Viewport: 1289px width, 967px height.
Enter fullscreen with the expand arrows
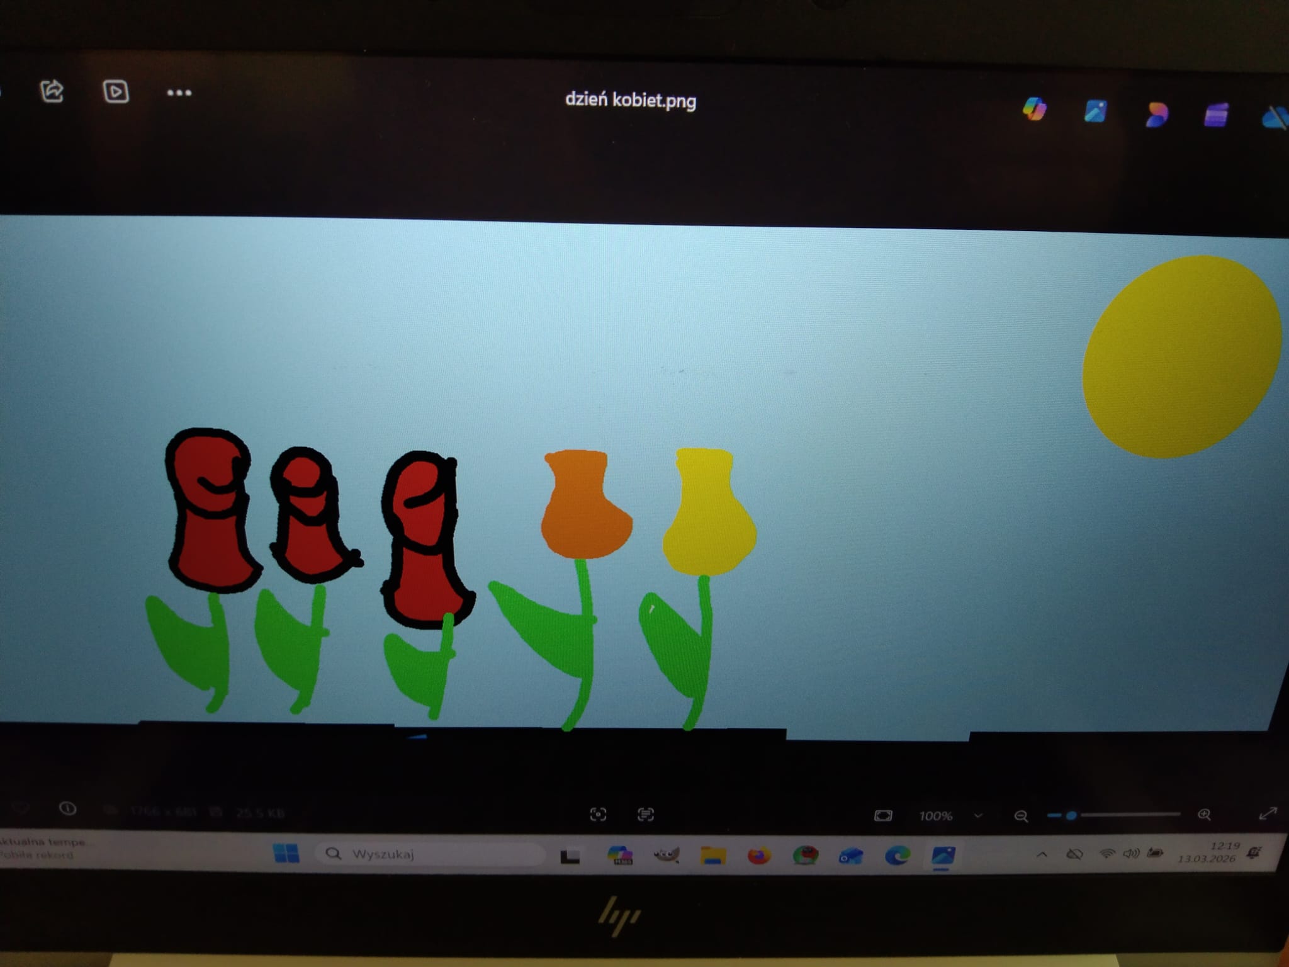tap(1267, 813)
